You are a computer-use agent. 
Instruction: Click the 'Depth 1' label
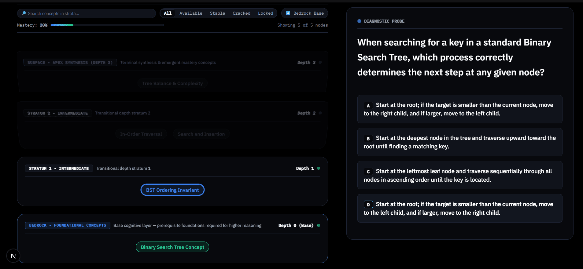click(305, 168)
